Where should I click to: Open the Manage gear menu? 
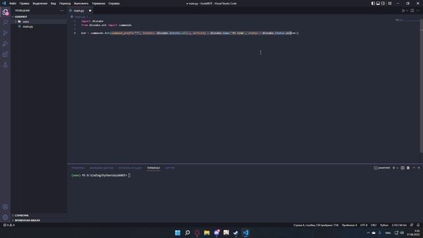tap(5, 218)
